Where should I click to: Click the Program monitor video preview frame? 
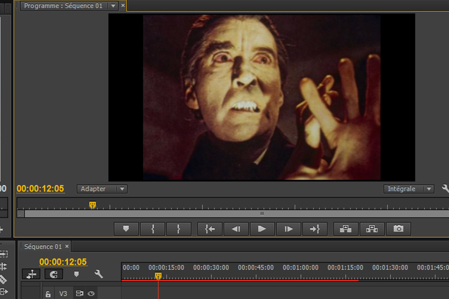[x=262, y=97]
